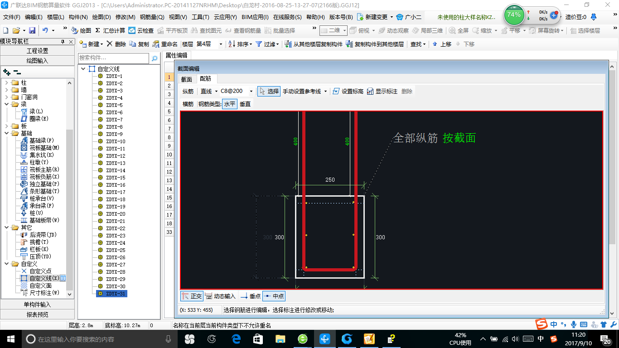The image size is (619, 348).
Task: Click 新建 new component button
Action: click(91, 44)
